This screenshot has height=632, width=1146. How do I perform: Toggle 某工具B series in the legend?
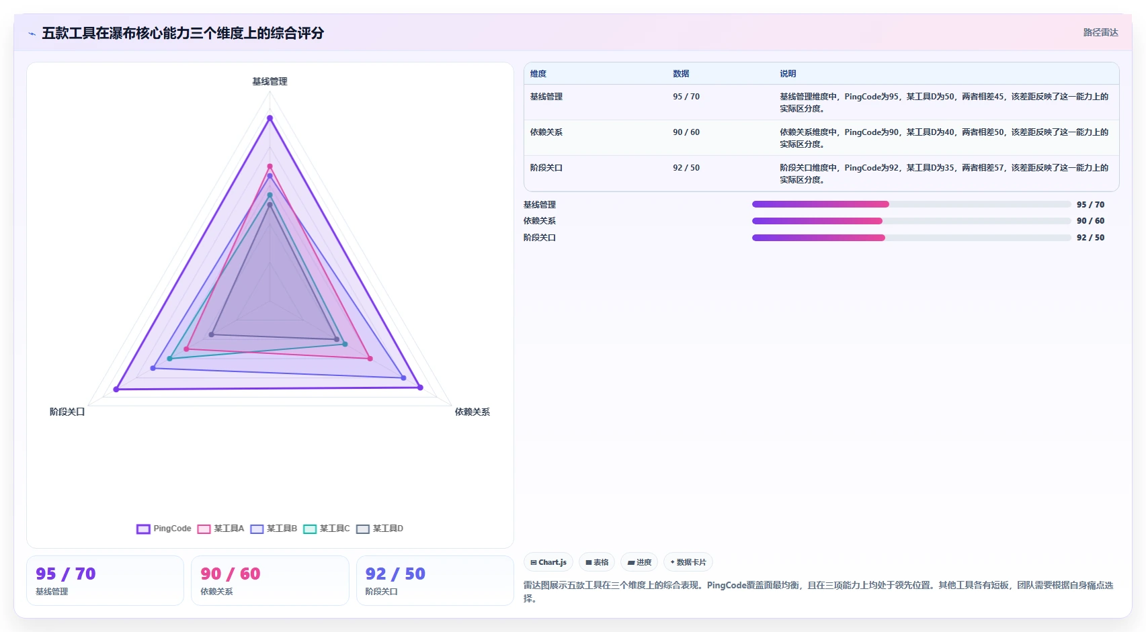point(274,529)
